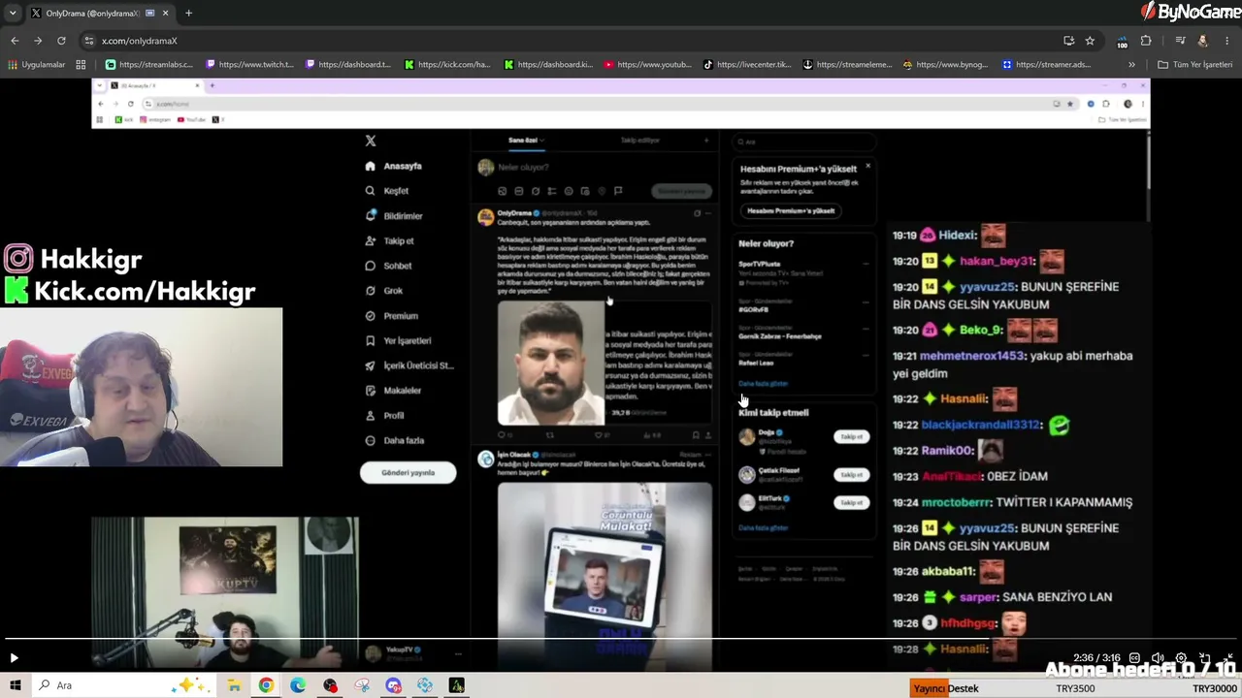Click the plus icon beside Takip ediliyor
This screenshot has height=698, width=1242.
[706, 141]
